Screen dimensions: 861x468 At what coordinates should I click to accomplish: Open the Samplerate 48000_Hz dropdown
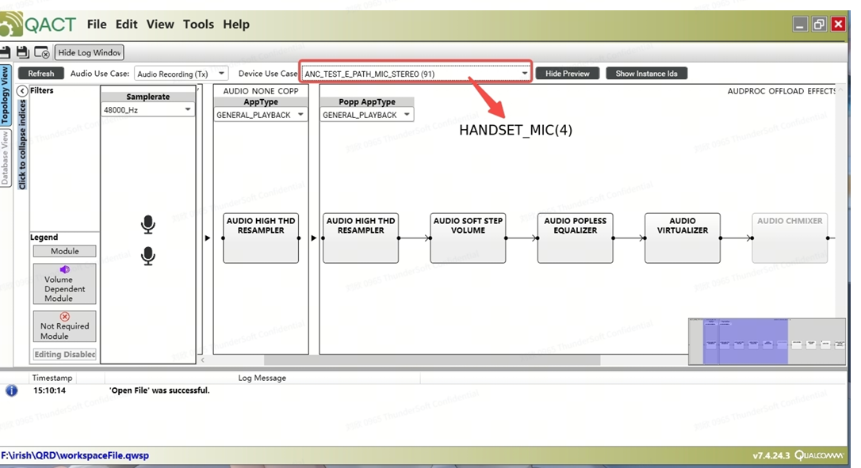(147, 110)
